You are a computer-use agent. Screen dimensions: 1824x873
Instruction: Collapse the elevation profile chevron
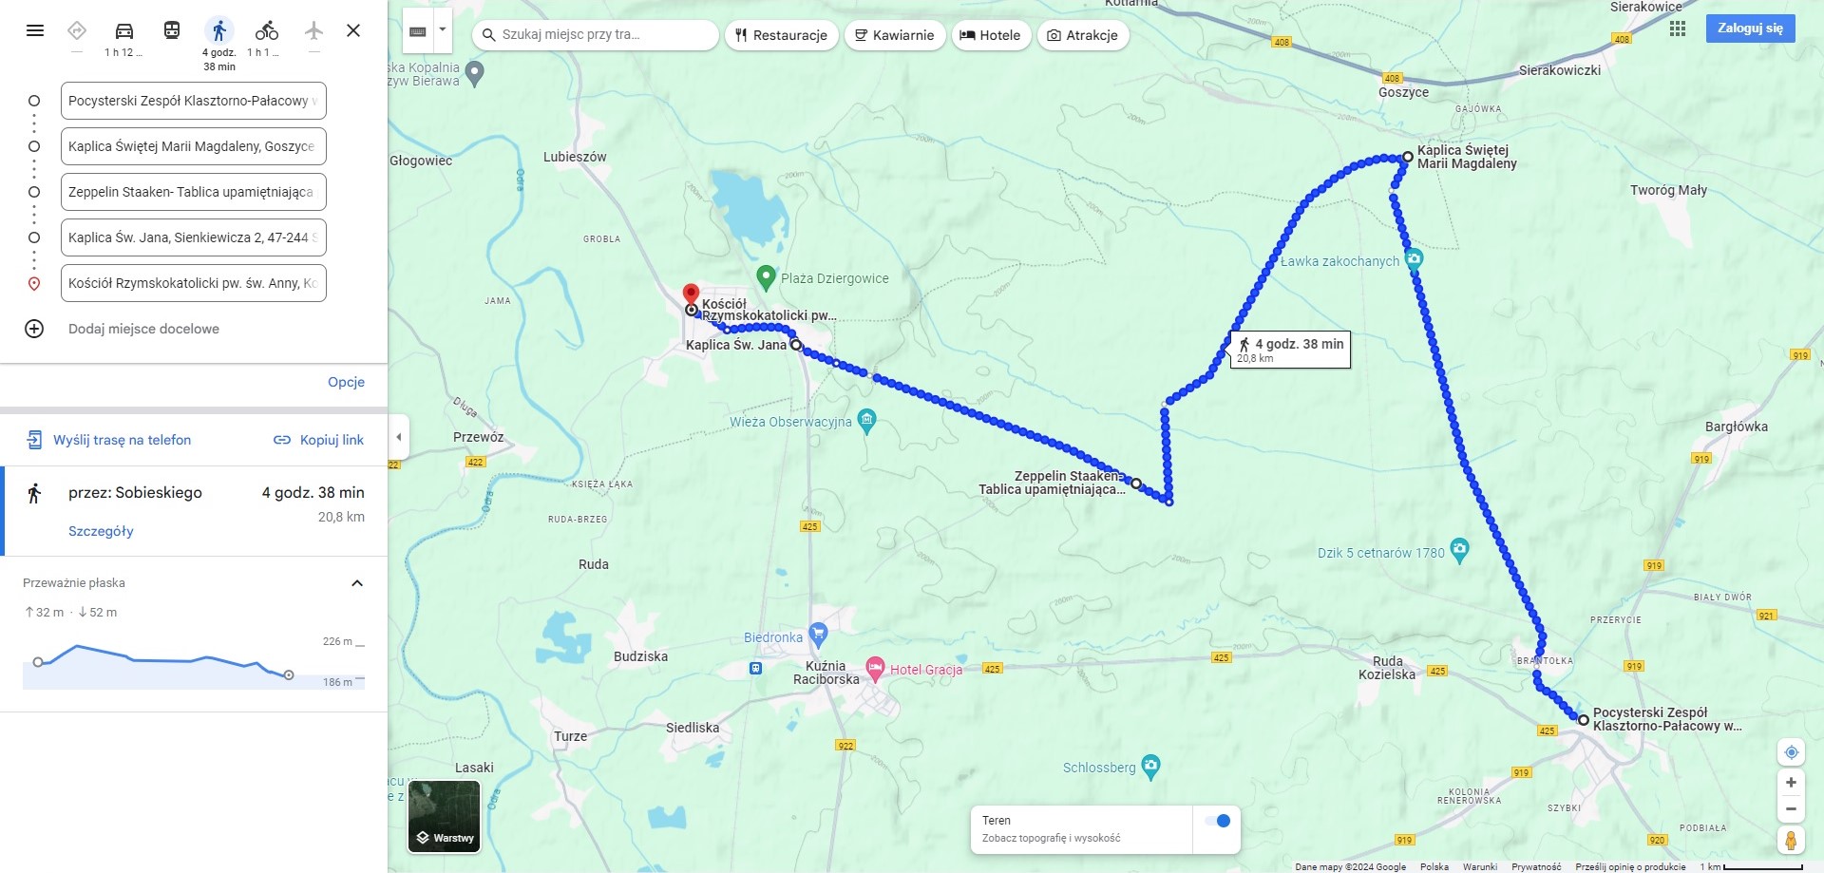(x=357, y=583)
